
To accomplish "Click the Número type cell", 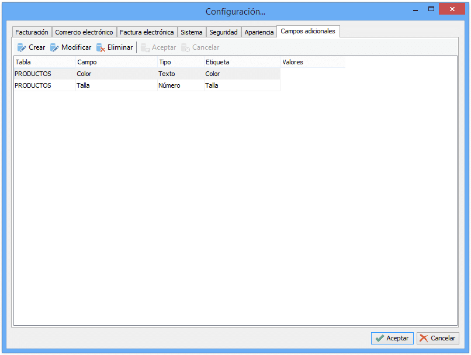I will point(181,85).
